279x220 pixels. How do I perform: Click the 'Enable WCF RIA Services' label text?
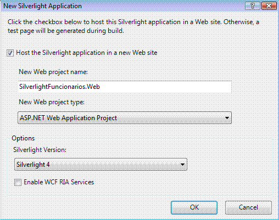coord(59,182)
